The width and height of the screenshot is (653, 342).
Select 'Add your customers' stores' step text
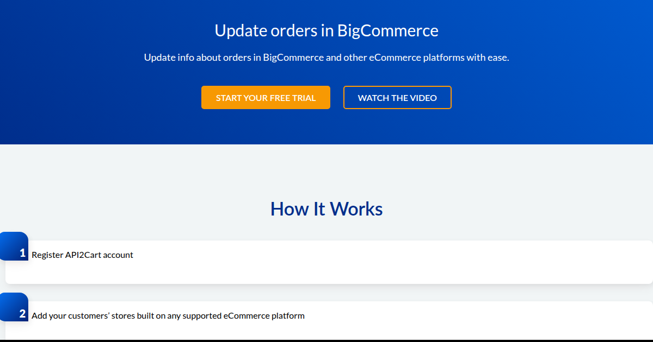click(168, 315)
